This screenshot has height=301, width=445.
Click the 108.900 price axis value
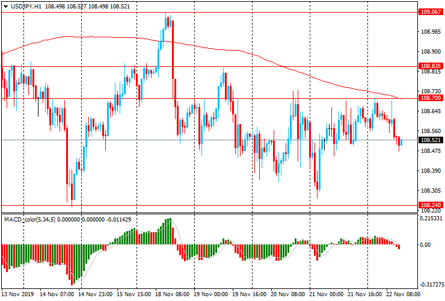[x=431, y=51]
